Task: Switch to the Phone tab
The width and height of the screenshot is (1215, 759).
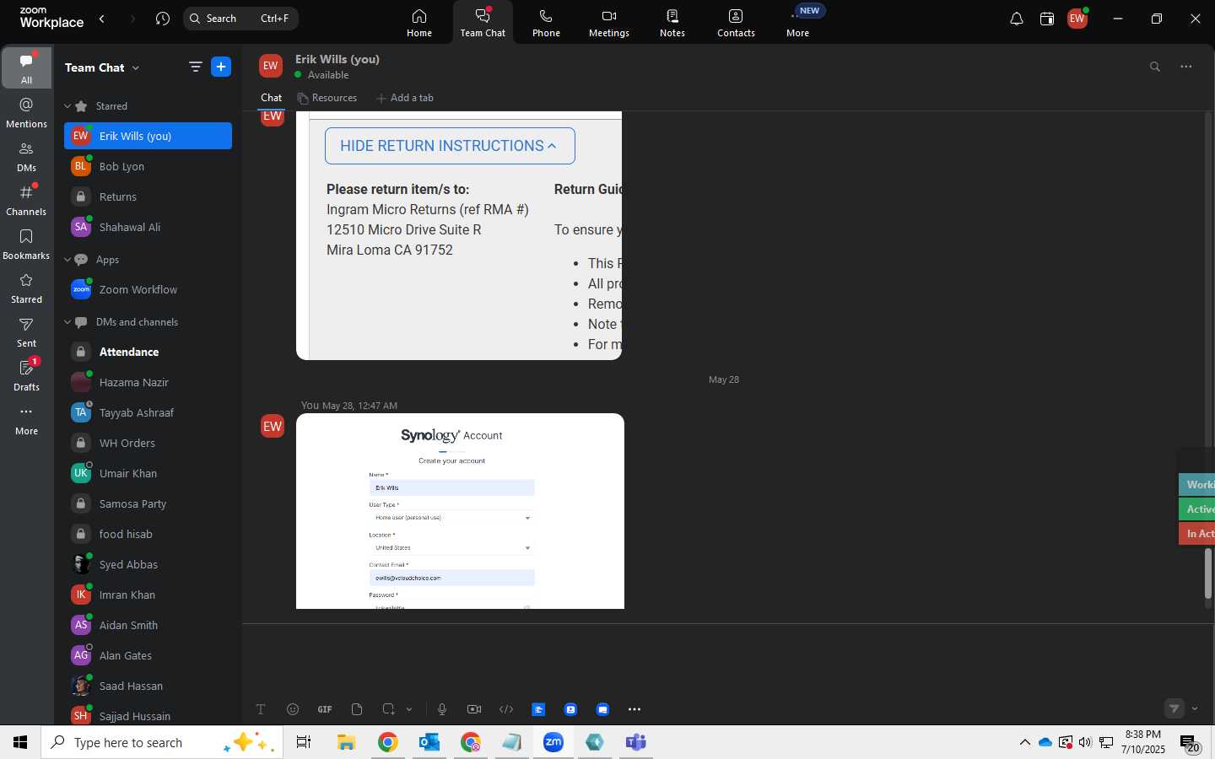Action: tap(546, 23)
